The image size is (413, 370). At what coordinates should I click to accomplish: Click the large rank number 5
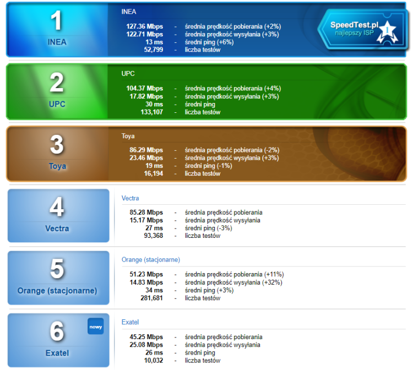(x=57, y=269)
